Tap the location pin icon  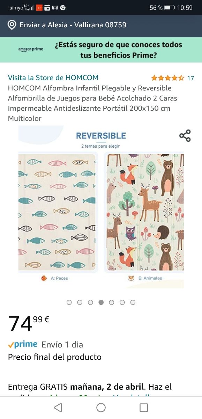click(x=12, y=25)
